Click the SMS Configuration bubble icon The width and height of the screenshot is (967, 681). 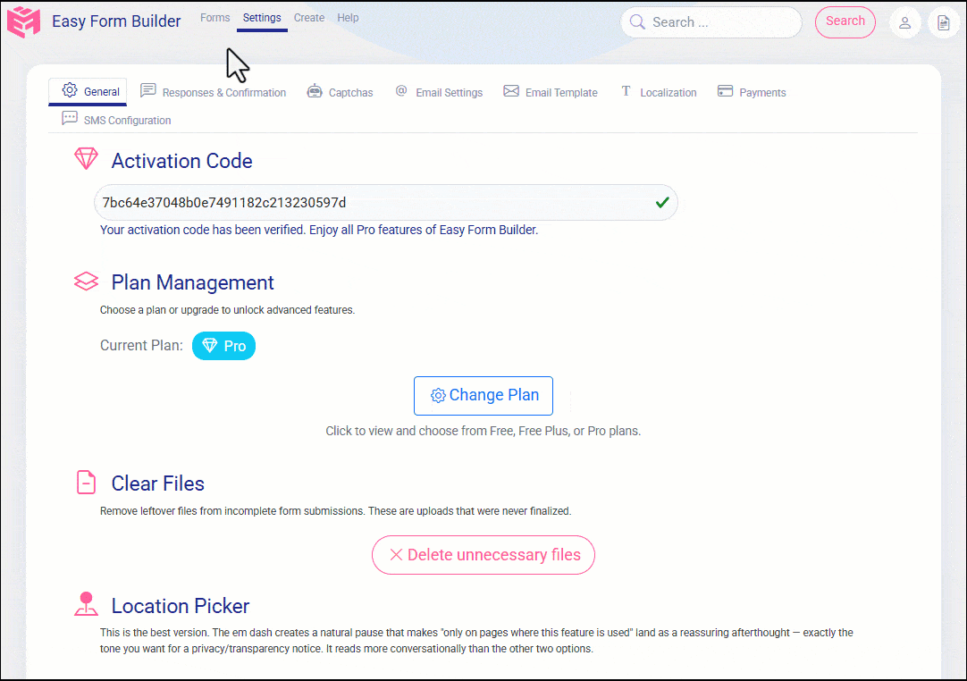click(x=70, y=119)
